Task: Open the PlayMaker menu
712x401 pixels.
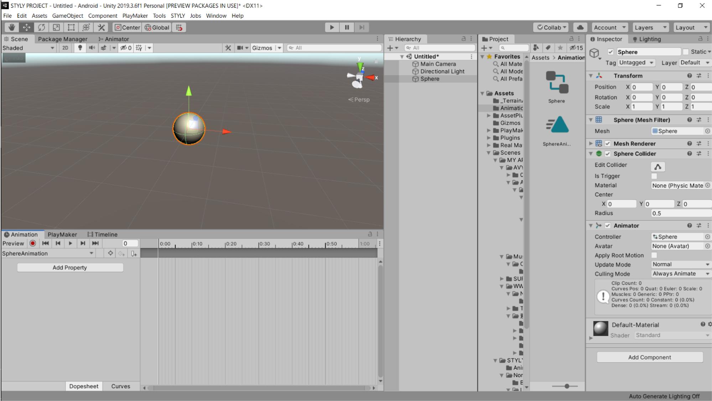Action: 135,16
